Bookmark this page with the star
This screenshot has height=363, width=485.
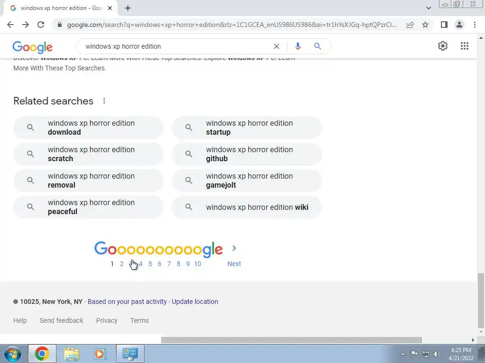coord(425,25)
